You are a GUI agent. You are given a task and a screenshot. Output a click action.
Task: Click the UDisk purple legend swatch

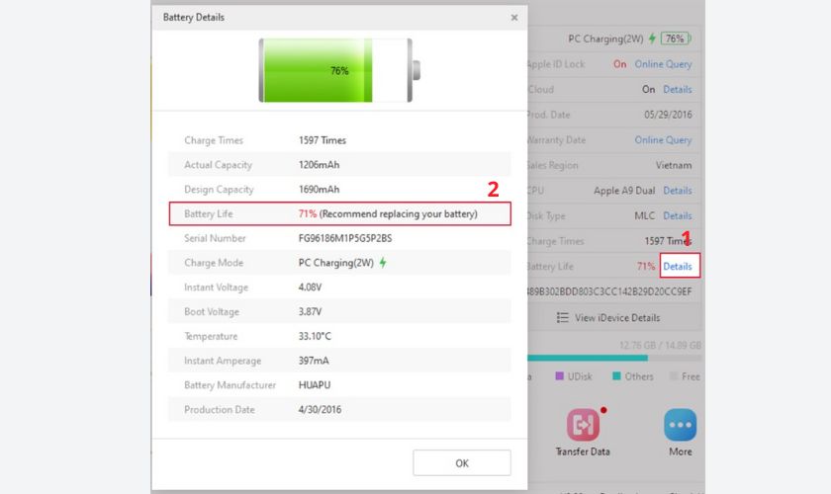pos(560,376)
